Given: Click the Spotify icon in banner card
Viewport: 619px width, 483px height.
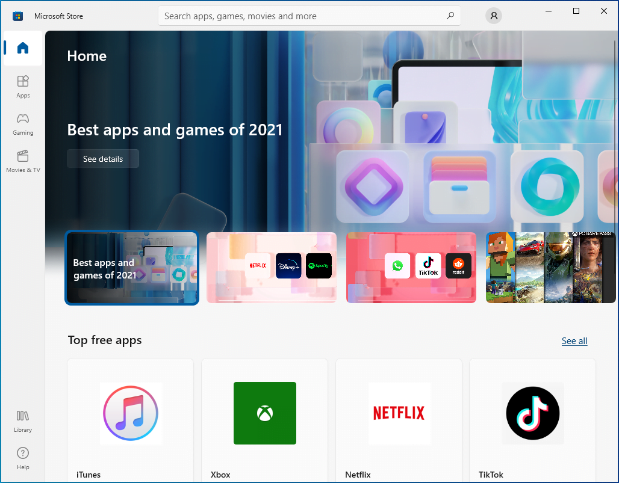Looking at the screenshot, I should click(319, 266).
